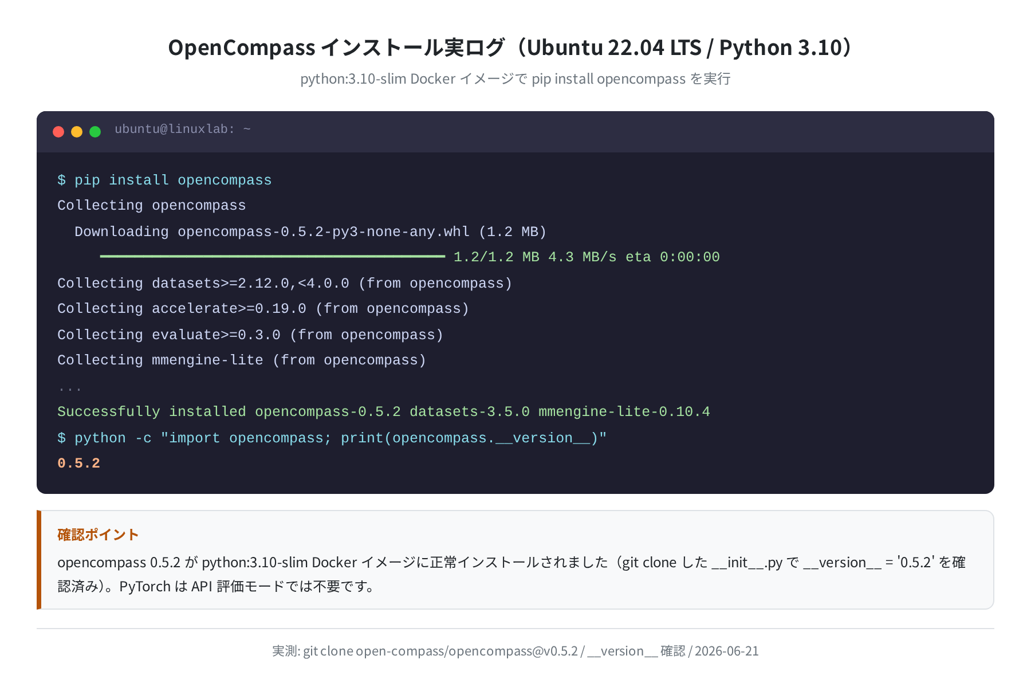Click the 'Collecting opencompass' output line
Viewport: 1031px width, 683px height.
pos(152,205)
